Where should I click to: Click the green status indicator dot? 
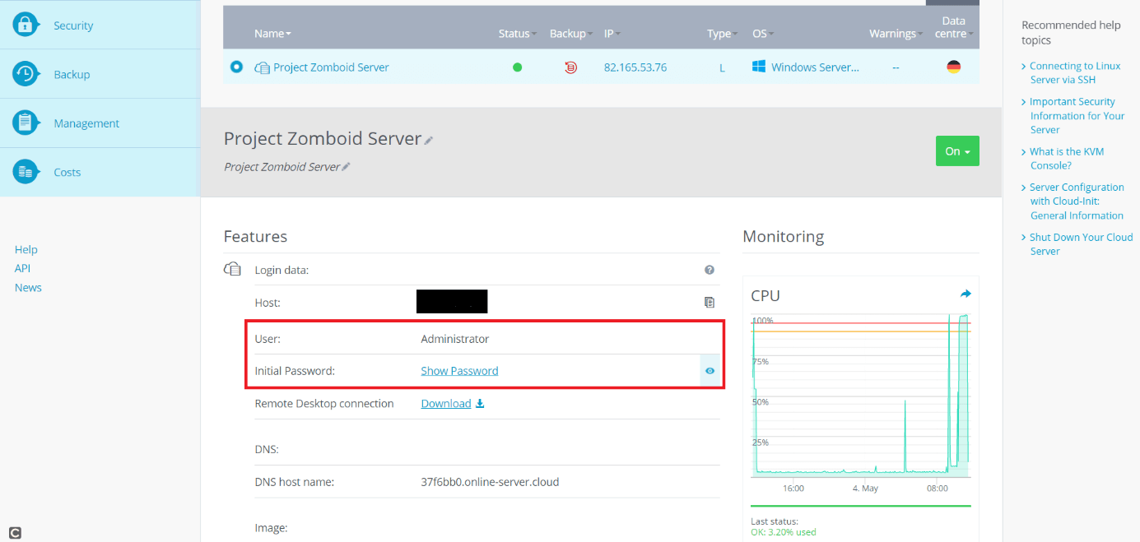tap(517, 67)
